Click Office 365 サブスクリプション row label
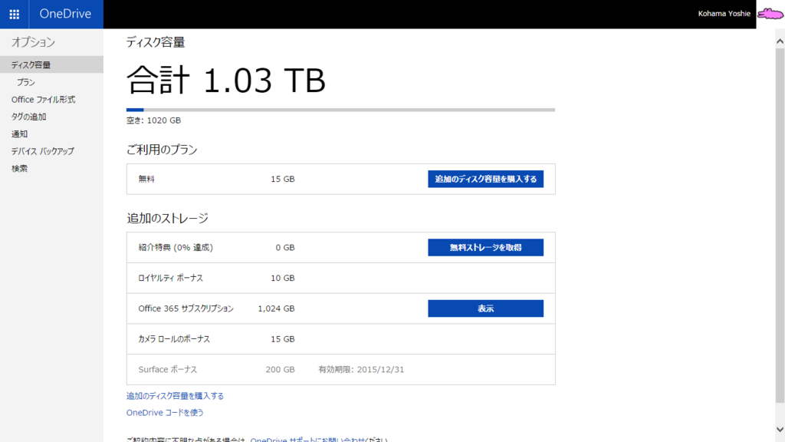Image resolution: width=785 pixels, height=442 pixels. [186, 308]
